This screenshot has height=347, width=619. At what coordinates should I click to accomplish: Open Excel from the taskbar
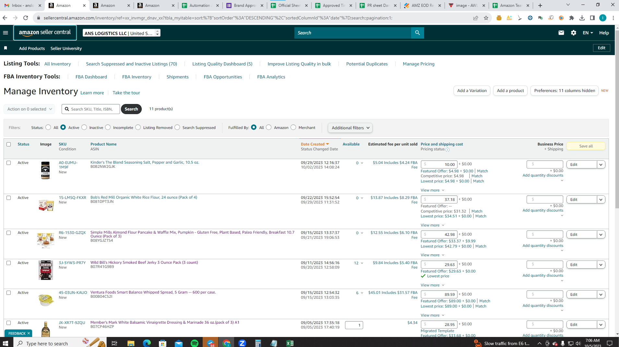pyautogui.click(x=290, y=343)
